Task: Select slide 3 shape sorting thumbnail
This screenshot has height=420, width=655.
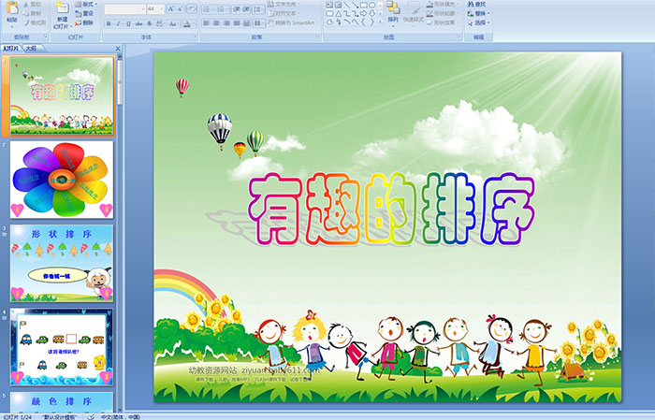Action: tap(62, 264)
